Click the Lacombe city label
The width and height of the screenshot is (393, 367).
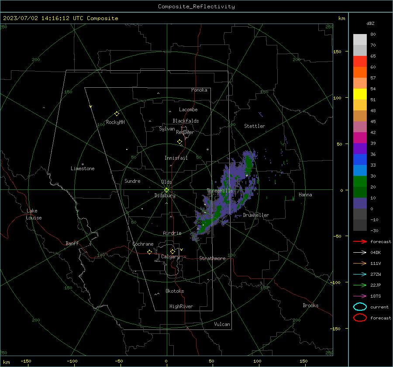point(188,110)
